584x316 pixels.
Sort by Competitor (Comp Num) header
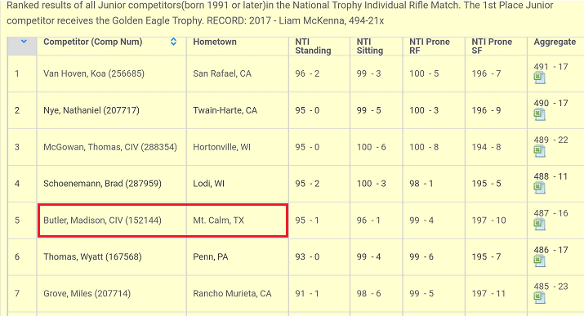click(93, 42)
